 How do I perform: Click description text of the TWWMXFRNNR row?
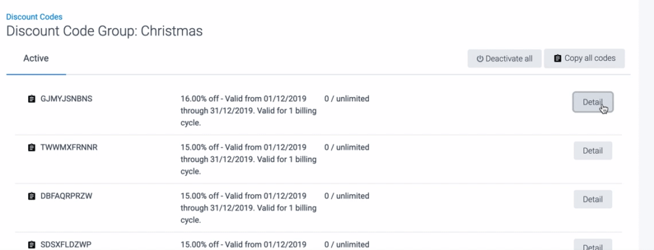coord(248,160)
